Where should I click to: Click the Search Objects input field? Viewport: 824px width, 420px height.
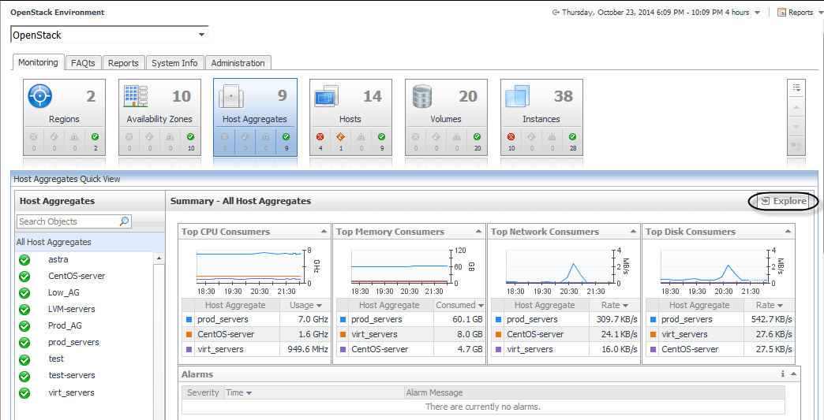click(67, 221)
